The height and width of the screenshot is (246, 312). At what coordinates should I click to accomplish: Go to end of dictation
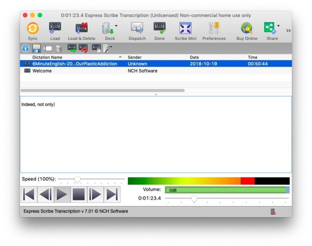tap(112, 194)
